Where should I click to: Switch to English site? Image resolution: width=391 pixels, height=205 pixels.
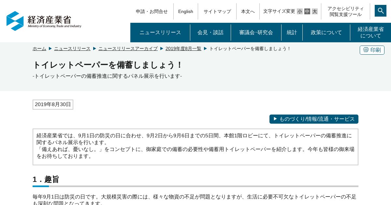pyautogui.click(x=186, y=11)
